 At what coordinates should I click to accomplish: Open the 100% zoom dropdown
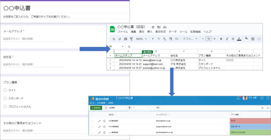coord(141,39)
